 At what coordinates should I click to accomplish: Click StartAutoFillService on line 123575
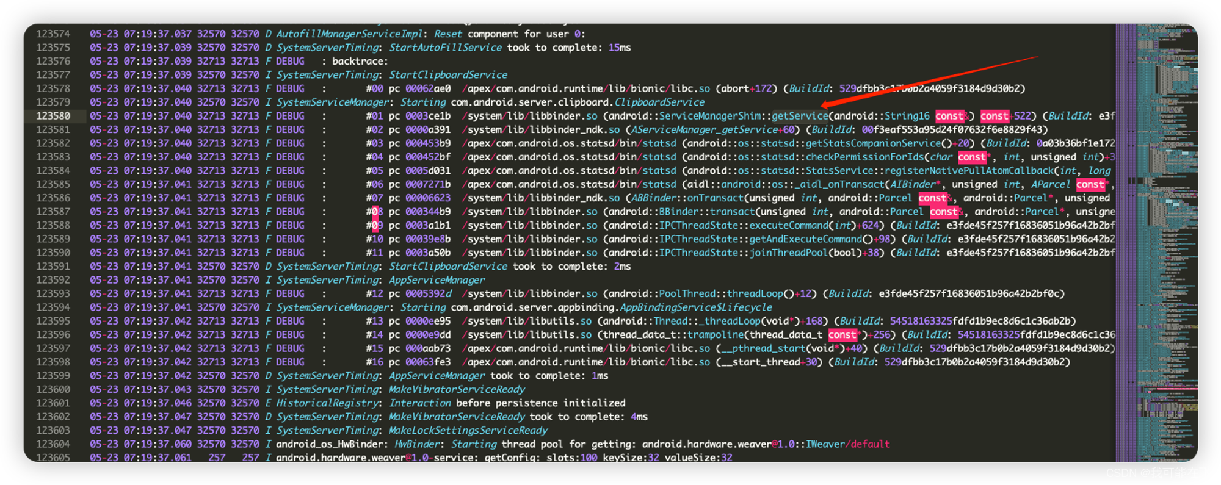coord(445,48)
